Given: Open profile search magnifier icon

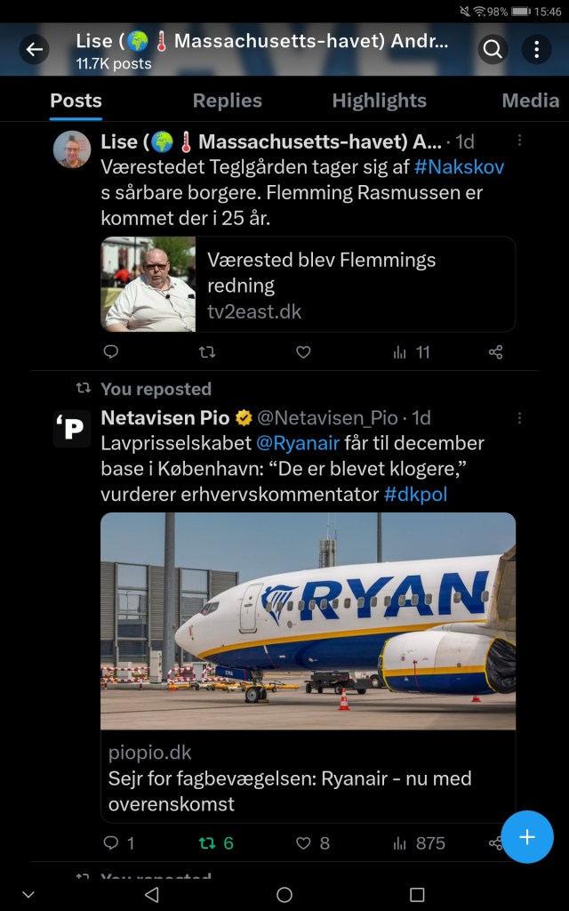Looking at the screenshot, I should coord(493,50).
